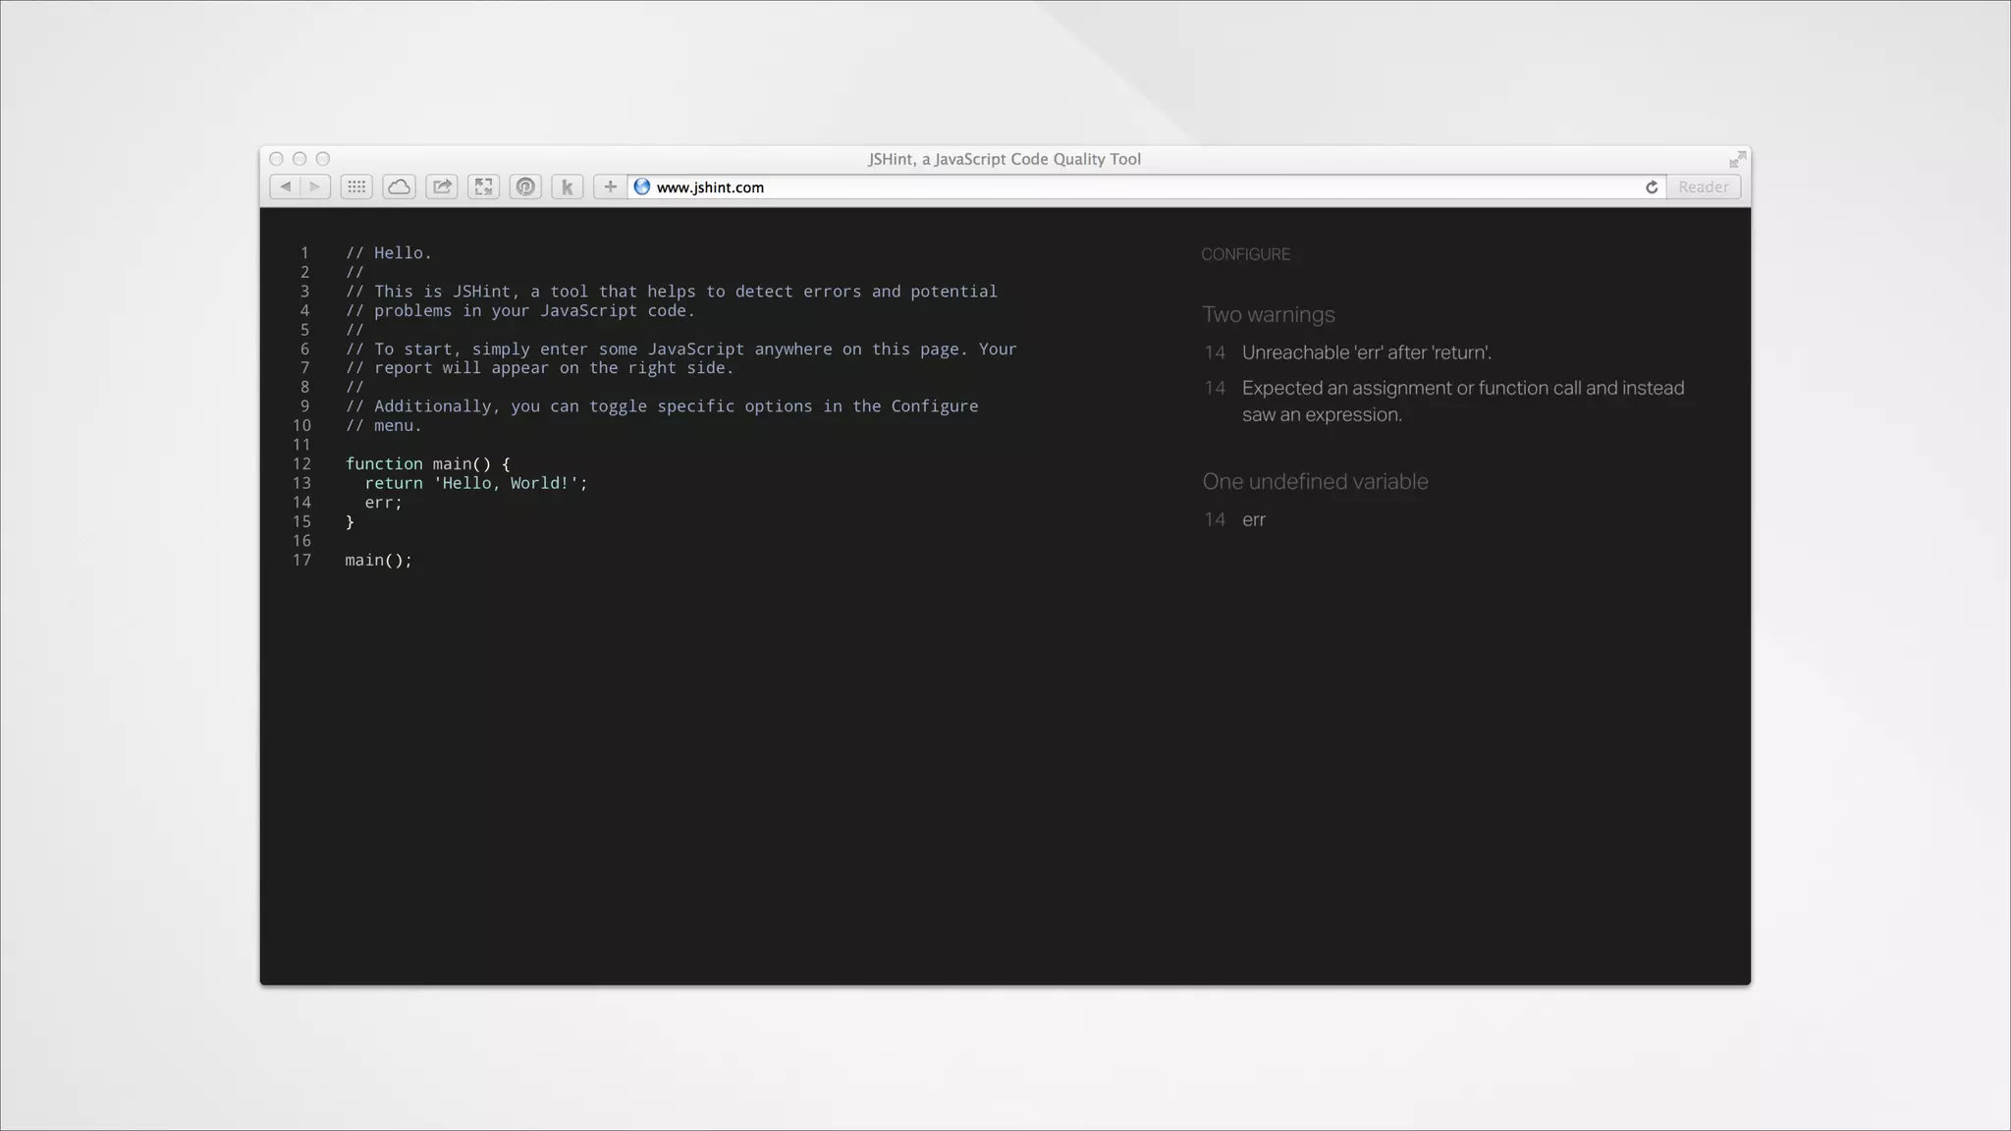The image size is (2011, 1131).
Task: Click the globe site icon
Action: 642,187
